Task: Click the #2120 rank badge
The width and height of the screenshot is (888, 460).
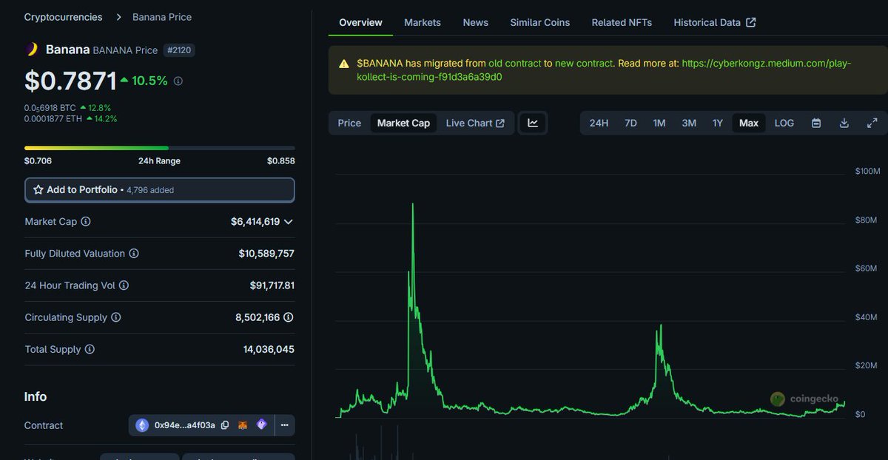Action: click(x=179, y=50)
